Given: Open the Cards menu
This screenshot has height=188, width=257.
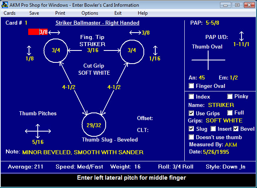Looking at the screenshot, I should [10, 13].
